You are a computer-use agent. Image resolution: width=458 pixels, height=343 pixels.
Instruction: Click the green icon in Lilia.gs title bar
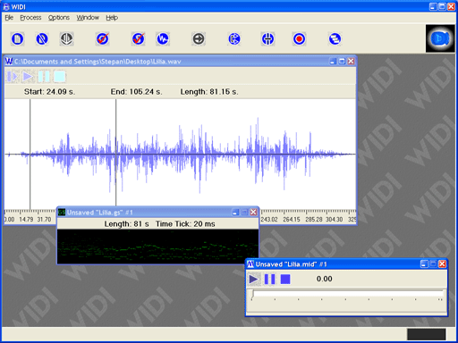tap(62, 213)
